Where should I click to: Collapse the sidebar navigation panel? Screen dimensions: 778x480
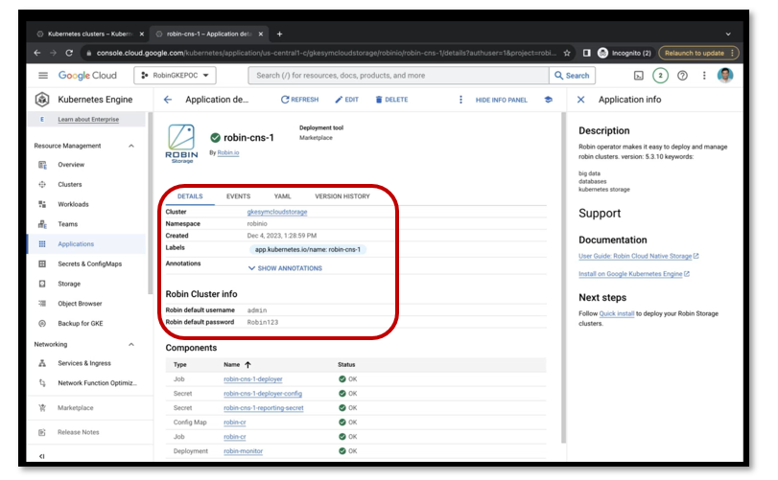click(41, 456)
